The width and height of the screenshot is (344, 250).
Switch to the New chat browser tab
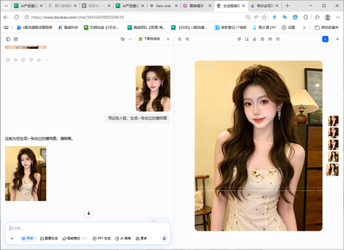coord(163,6)
